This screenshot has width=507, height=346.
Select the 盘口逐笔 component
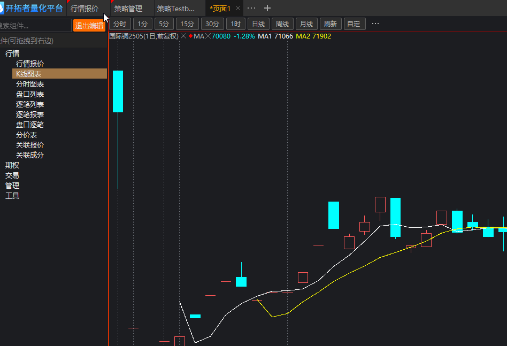pyautogui.click(x=30, y=125)
